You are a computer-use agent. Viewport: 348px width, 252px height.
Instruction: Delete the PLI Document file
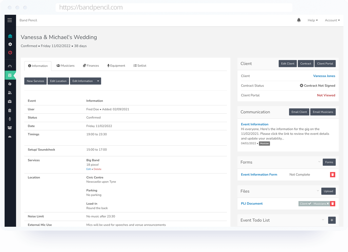pyautogui.click(x=333, y=204)
